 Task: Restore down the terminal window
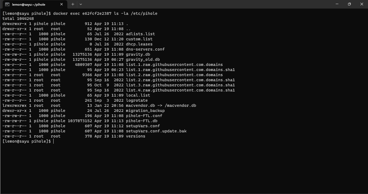point(349,4)
